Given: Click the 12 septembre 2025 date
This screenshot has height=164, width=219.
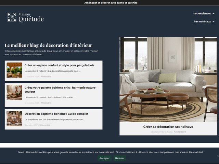Looking at the screenshot, I should coord(161,132).
